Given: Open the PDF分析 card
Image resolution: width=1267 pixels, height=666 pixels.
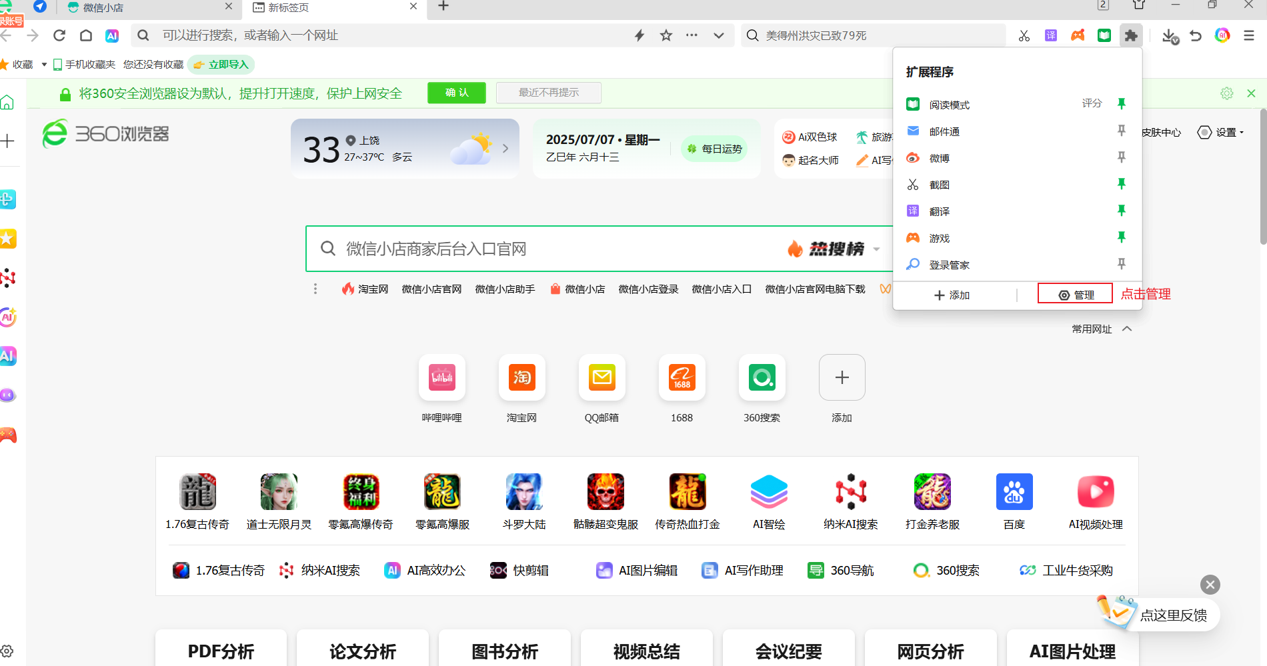Looking at the screenshot, I should pos(221,648).
